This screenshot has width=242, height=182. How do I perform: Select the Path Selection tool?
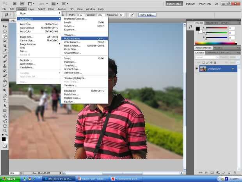(5, 106)
